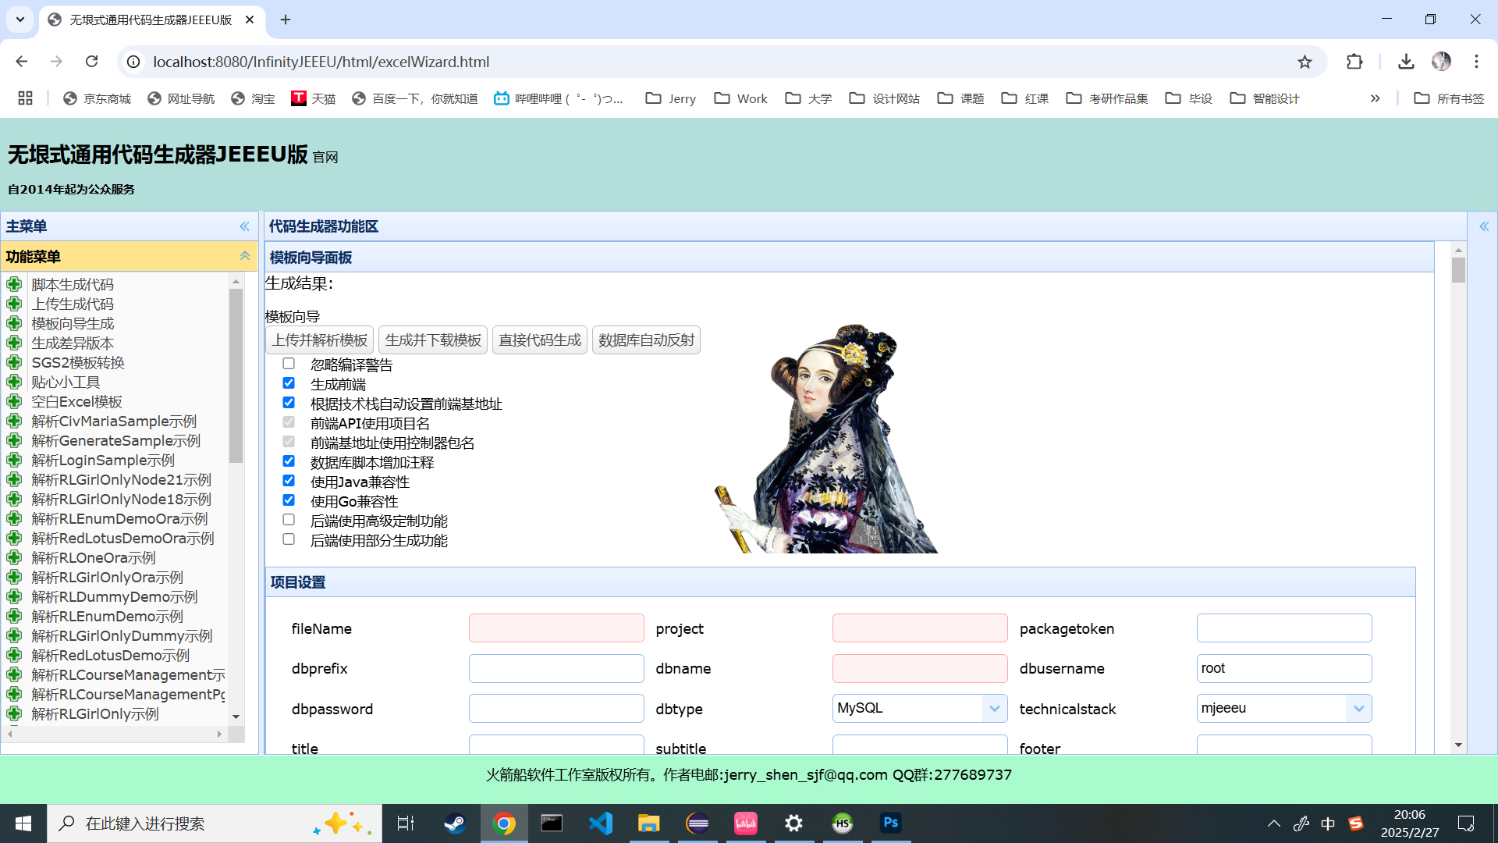
Task: Collapse the 功能菜单 panel
Action: click(244, 256)
